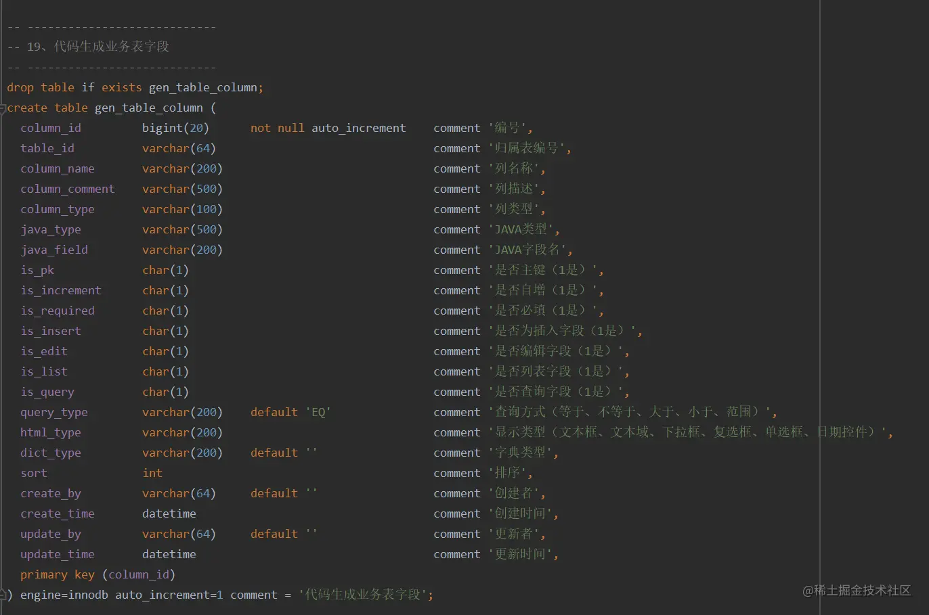Viewport: 929px width, 615px height.
Task: Collapse the create table fold marker
Action: pyautogui.click(x=3, y=108)
